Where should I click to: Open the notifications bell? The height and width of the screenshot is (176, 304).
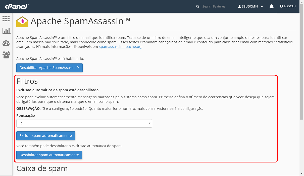272,7
